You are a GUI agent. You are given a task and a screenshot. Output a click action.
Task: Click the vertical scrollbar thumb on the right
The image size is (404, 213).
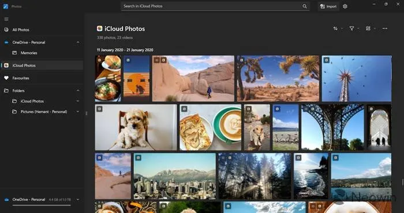[x=402, y=182]
